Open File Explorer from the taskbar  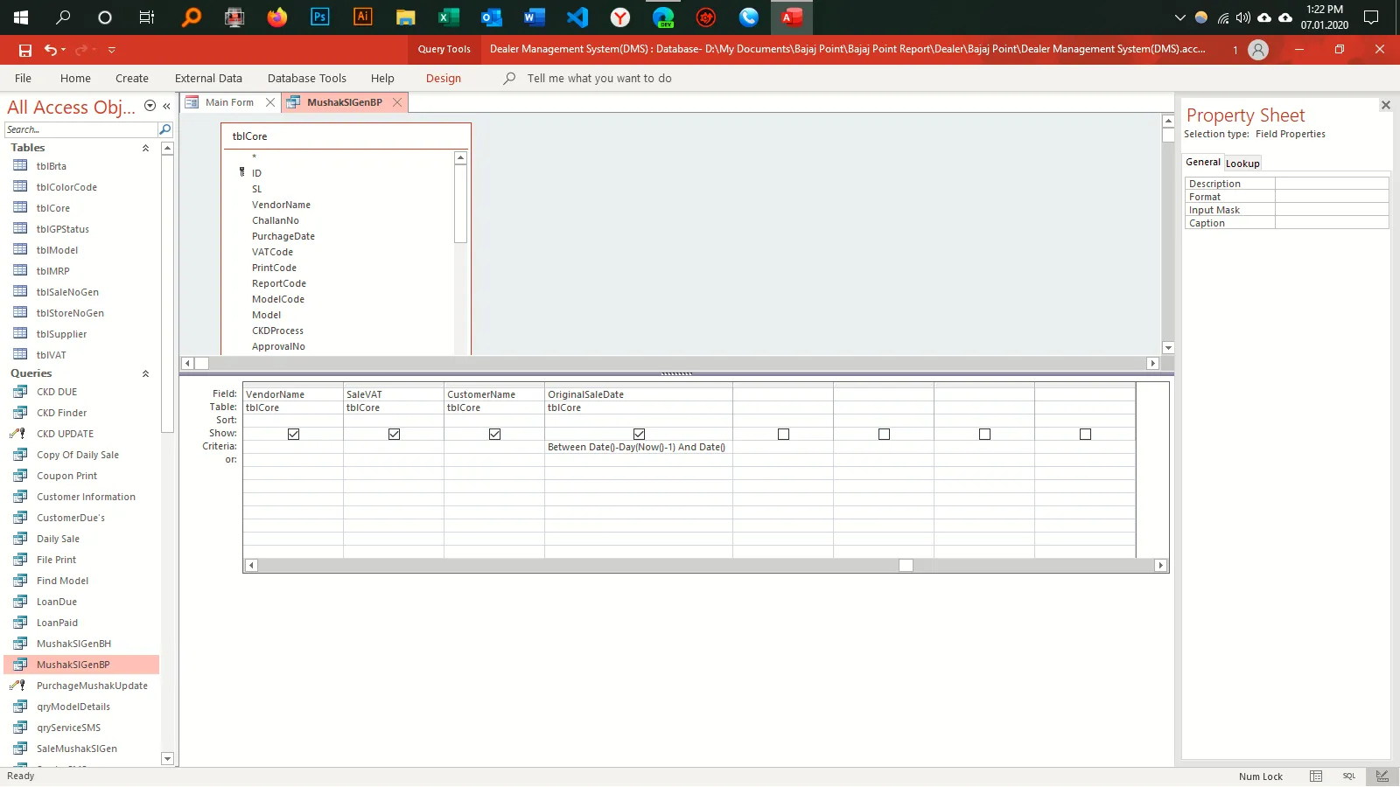[405, 17]
